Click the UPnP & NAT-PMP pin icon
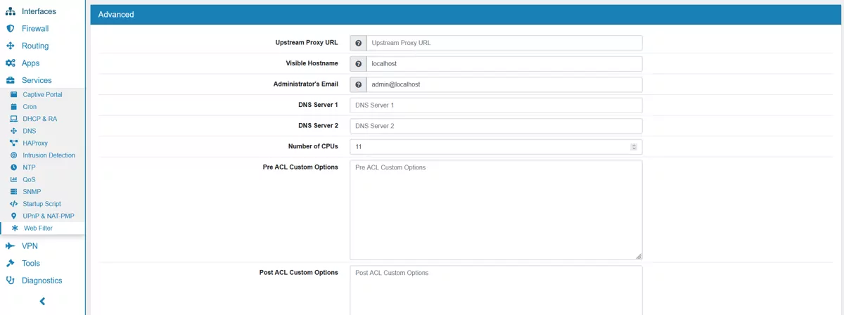The height and width of the screenshot is (315, 844). 14,216
